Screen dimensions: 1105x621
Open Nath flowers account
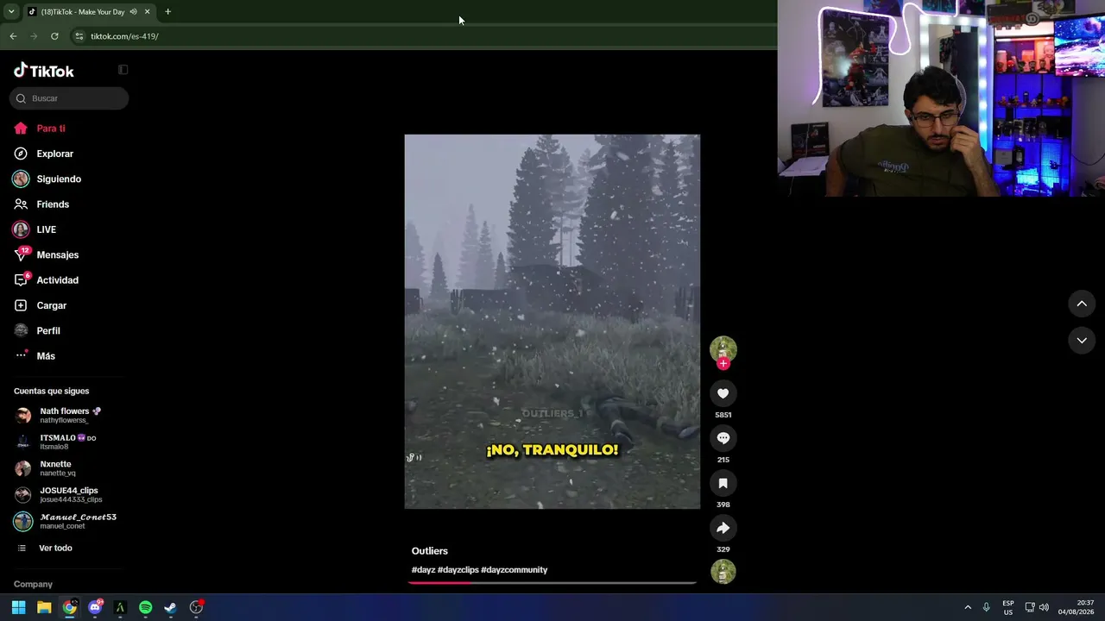pos(59,415)
